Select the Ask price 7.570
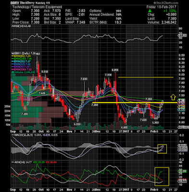 (x=56, y=11)
